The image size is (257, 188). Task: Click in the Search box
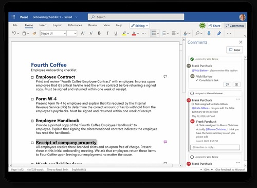click(x=136, y=17)
